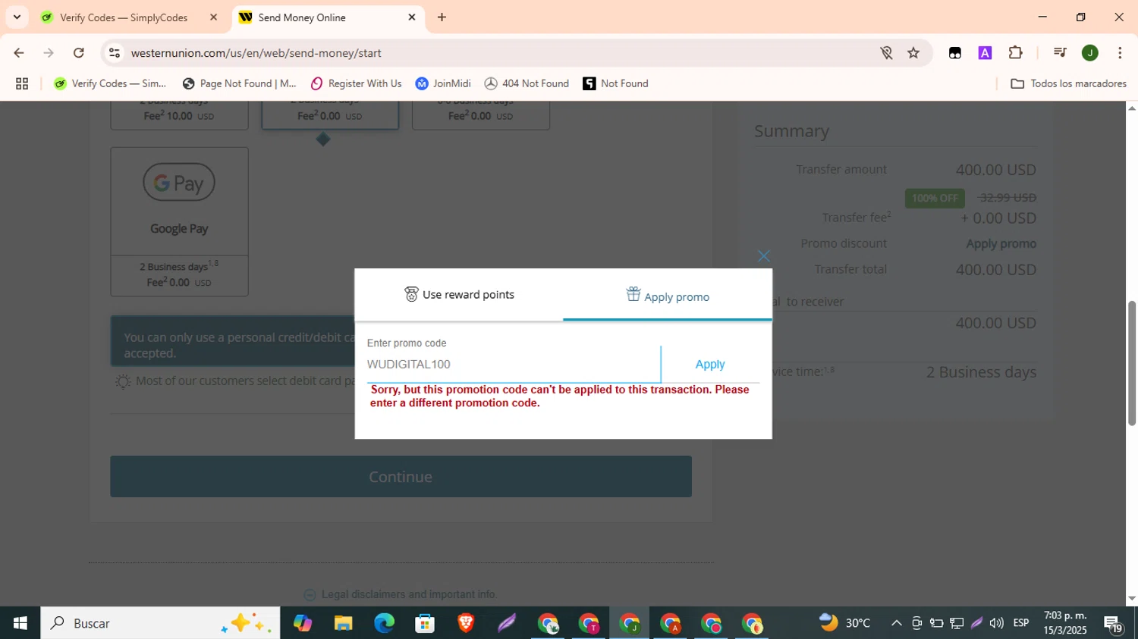Switch to Use reward points tab
This screenshot has height=639, width=1138.
point(459,295)
